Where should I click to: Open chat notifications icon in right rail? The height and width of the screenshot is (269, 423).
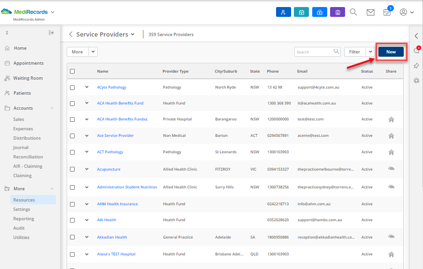click(416, 50)
